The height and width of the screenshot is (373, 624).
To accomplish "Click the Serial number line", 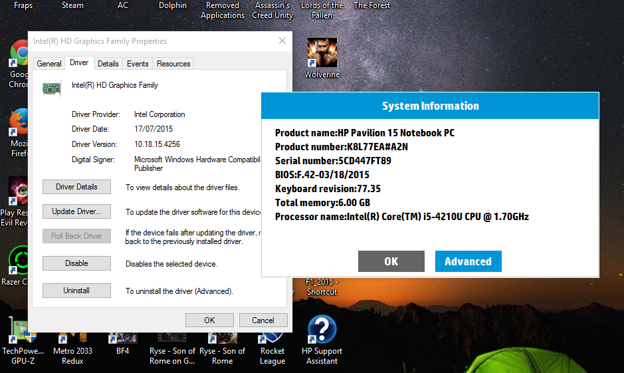I will (x=333, y=161).
